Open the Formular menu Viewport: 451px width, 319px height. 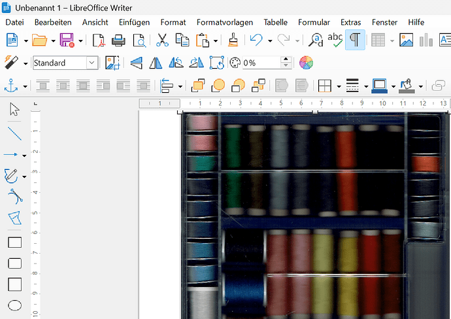(x=314, y=22)
